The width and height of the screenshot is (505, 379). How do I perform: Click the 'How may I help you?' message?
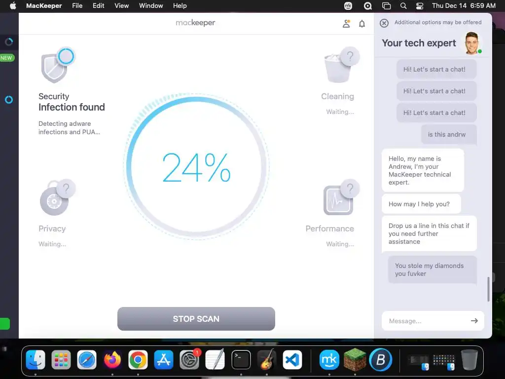pos(421,204)
